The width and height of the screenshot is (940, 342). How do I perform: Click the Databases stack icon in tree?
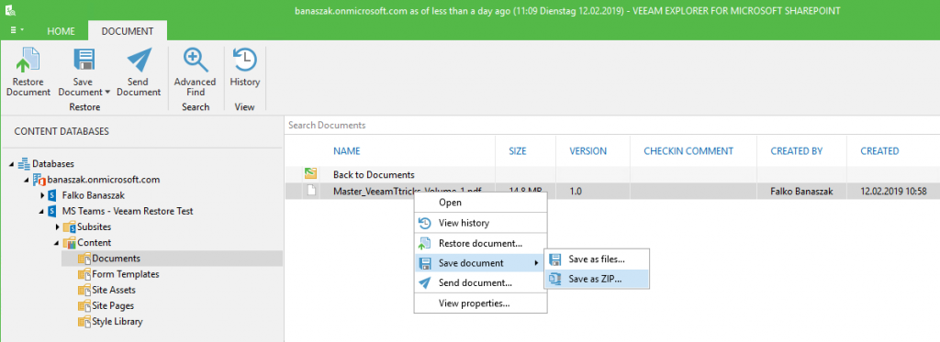coord(24,163)
